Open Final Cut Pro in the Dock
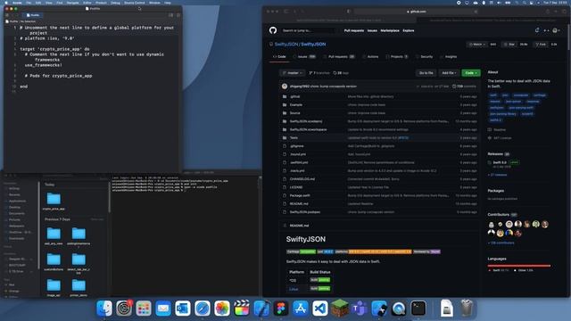The image size is (571, 321). [242, 309]
